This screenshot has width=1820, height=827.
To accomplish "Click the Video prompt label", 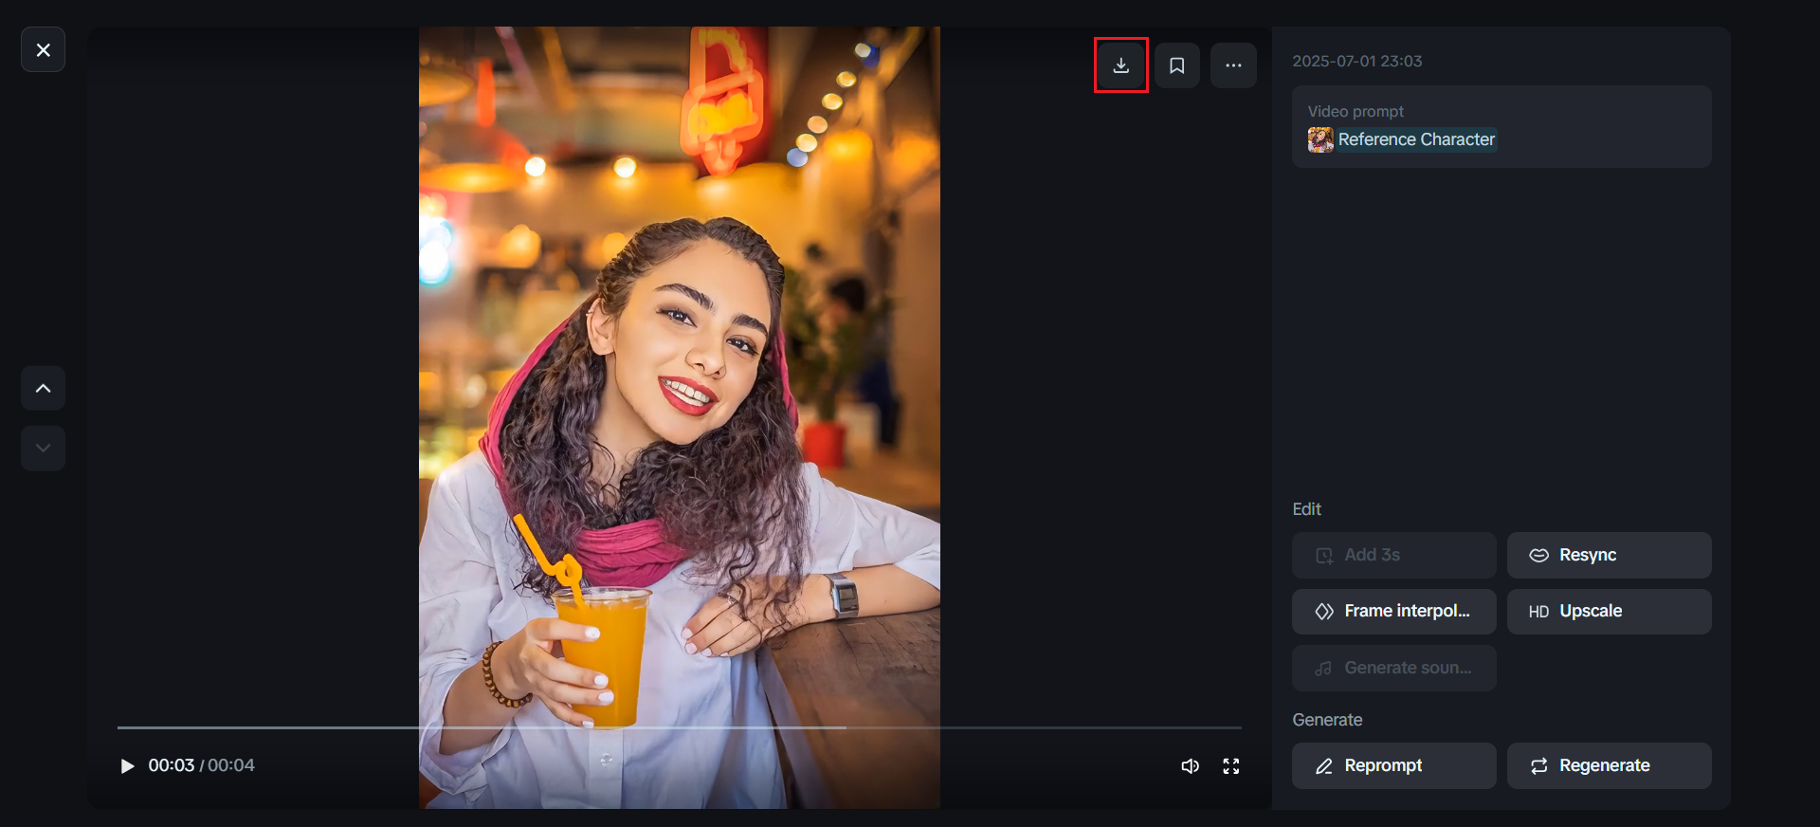I will pos(1356,111).
